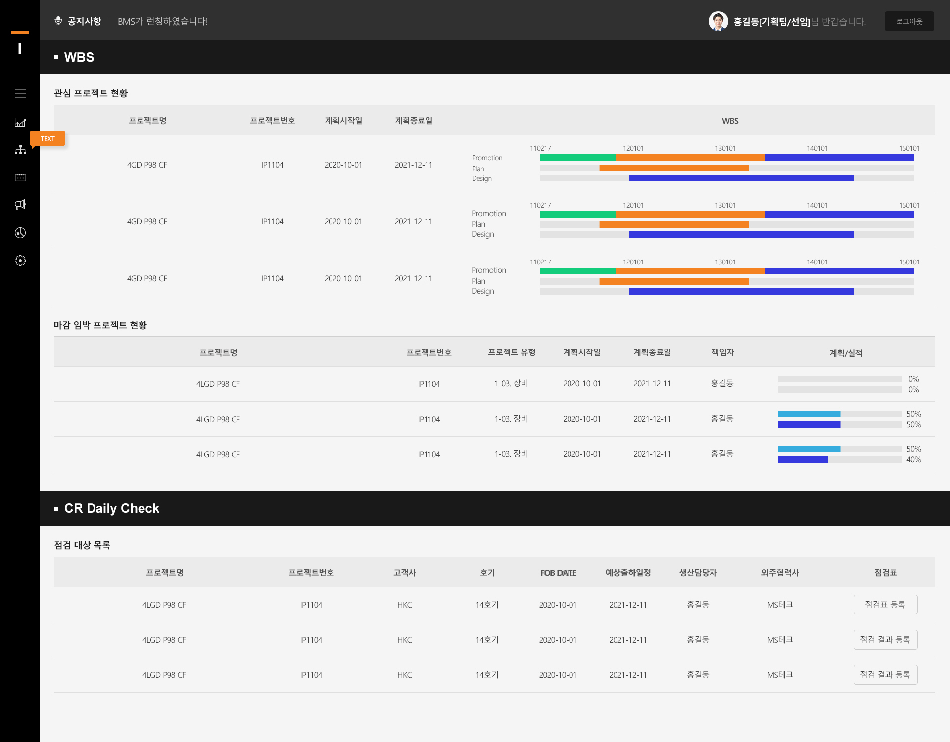
Task: Click the 계획/실적 column header
Action: [846, 353]
